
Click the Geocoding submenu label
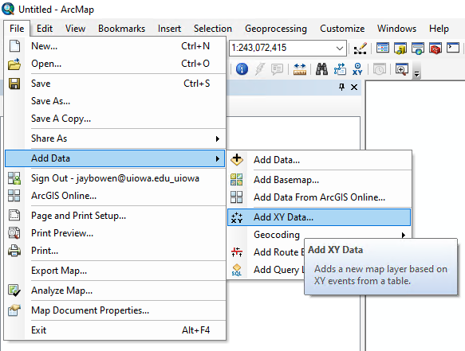tap(277, 235)
